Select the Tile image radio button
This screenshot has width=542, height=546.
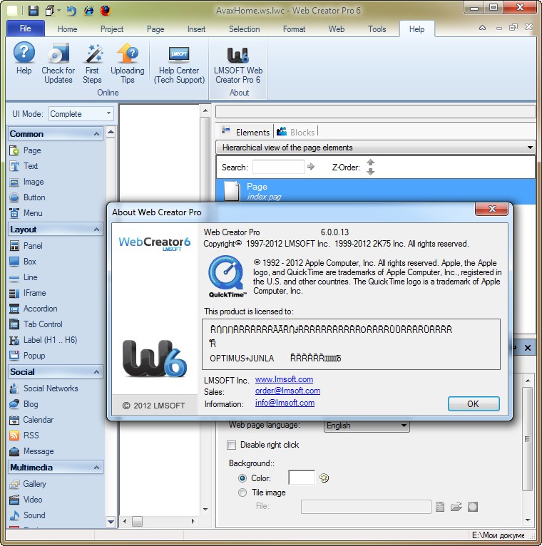242,493
